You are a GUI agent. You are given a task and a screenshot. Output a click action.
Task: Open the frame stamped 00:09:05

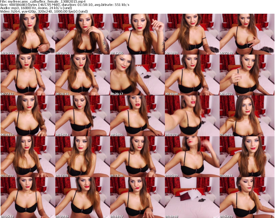[x=83, y=34]
